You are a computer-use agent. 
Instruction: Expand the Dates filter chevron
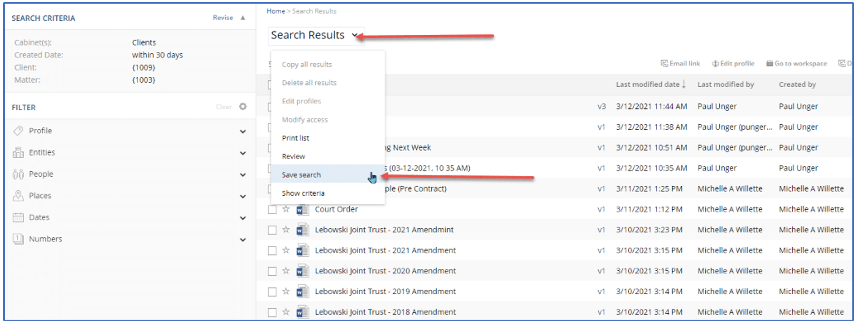[x=243, y=218]
